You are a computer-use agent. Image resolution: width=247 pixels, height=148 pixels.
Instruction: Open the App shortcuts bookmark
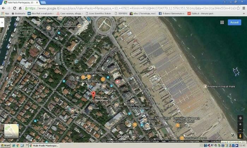[x=5, y=13]
